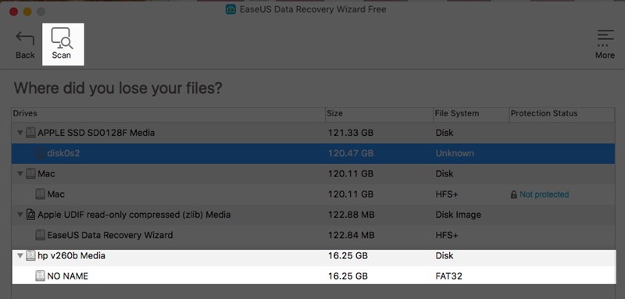Click the APPLE SSD SD0128F disk icon
The height and width of the screenshot is (299, 625).
click(x=30, y=133)
